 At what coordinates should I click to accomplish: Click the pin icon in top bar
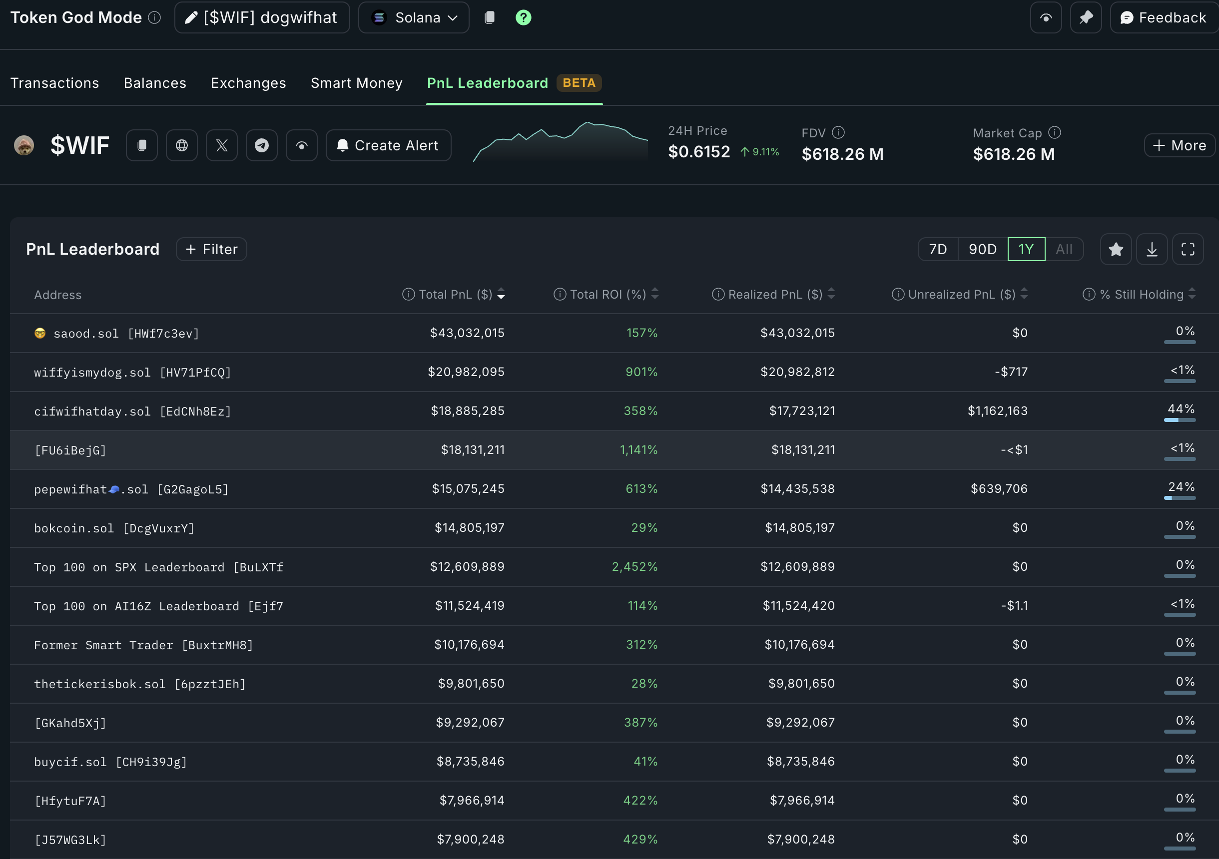pos(1086,17)
